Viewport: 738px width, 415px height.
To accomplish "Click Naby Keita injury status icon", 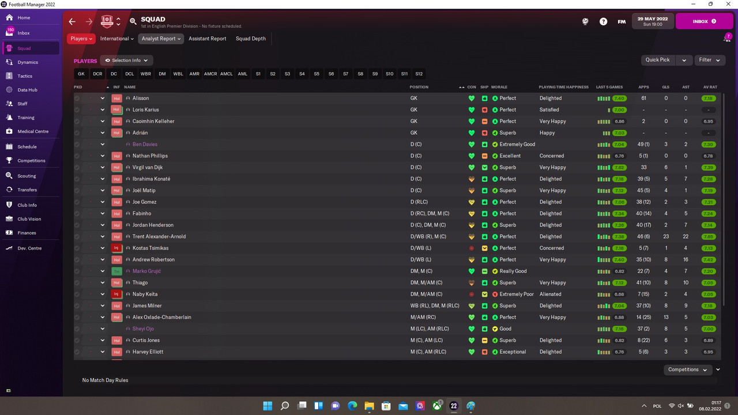I will tap(116, 294).
